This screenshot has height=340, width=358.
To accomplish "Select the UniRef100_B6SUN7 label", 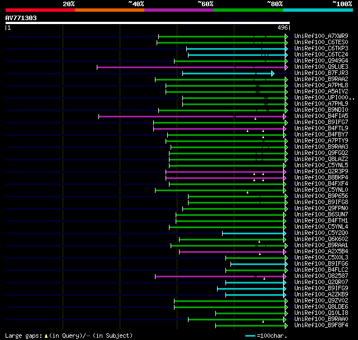I will click(321, 215).
